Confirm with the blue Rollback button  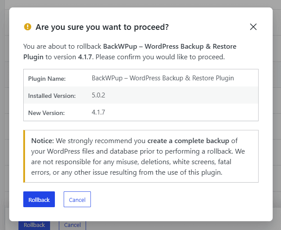[39, 199]
